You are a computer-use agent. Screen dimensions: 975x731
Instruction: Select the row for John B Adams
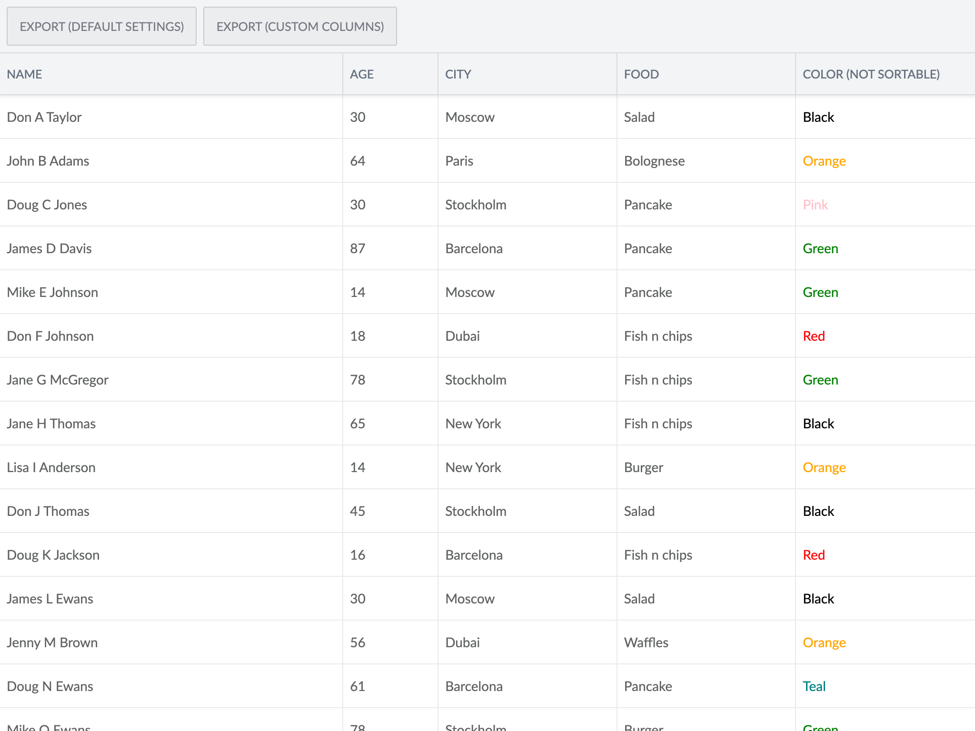click(x=48, y=161)
